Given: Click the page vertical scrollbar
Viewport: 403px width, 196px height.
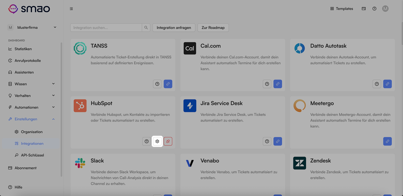Looking at the screenshot, I should (x=402, y=33).
